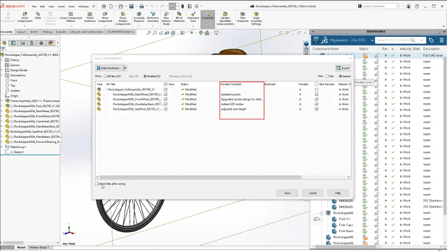Click the Save button in the dialog
This screenshot has height=251, width=447.
[x=287, y=192]
